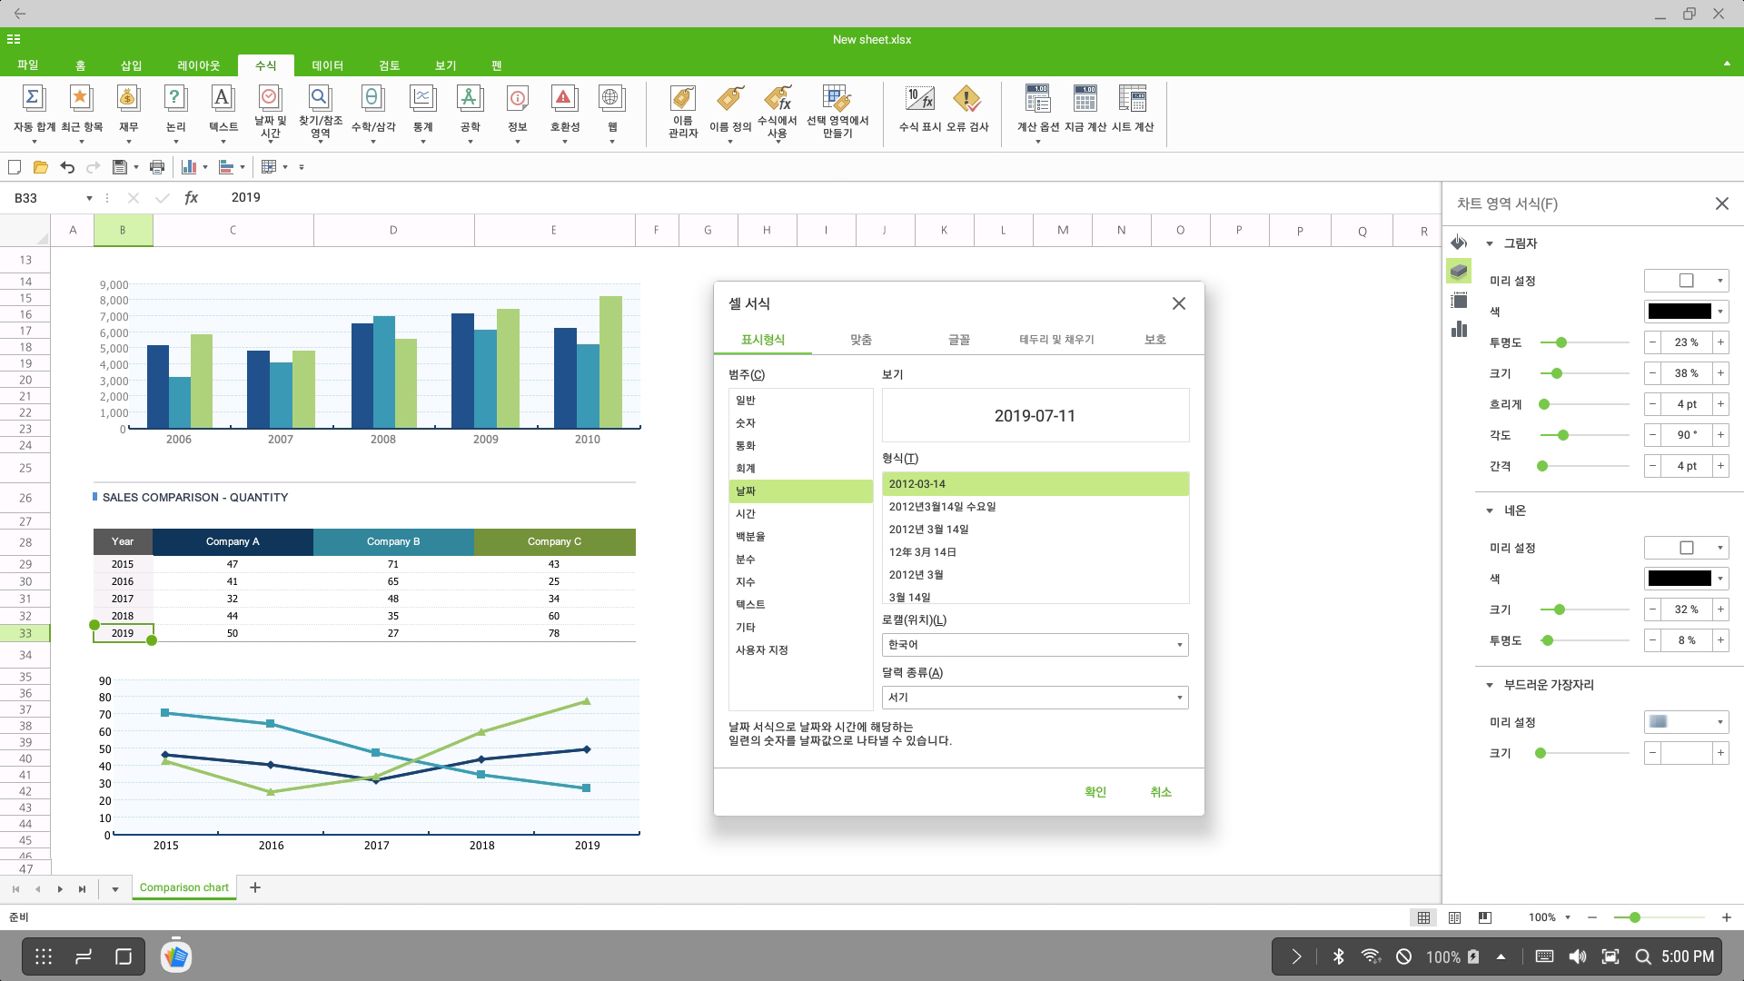Select 사용자 지정 category in list
This screenshot has width=1744, height=981.
[800, 650]
